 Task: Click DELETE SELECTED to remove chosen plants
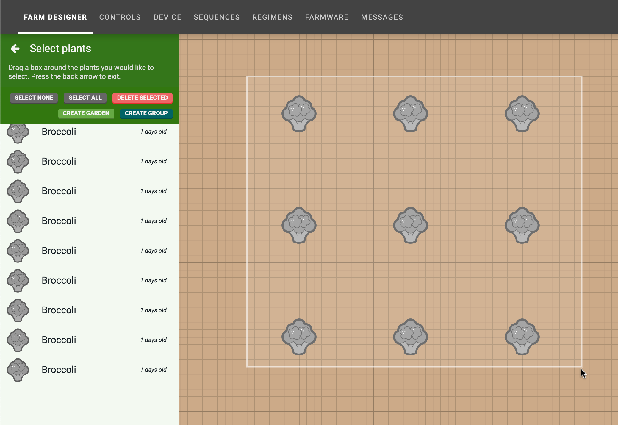pyautogui.click(x=142, y=98)
